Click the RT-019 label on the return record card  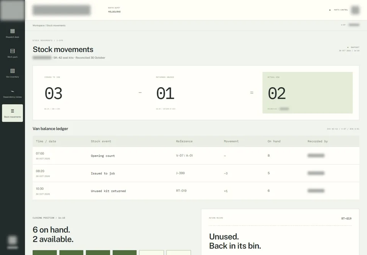coord(346,218)
